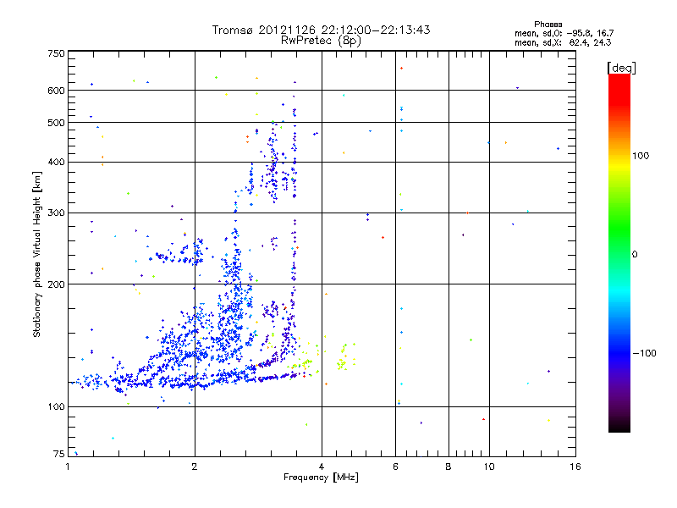
Task: Click the '500' height axis tick label
Action: (56, 123)
